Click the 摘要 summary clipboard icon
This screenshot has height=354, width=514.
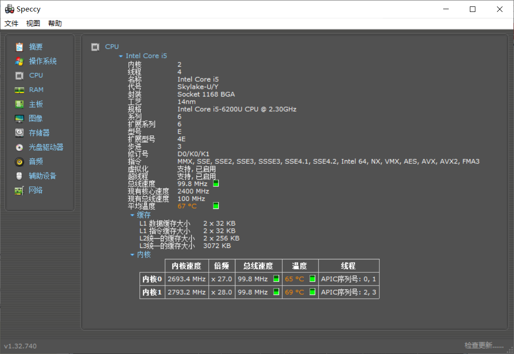(19, 47)
